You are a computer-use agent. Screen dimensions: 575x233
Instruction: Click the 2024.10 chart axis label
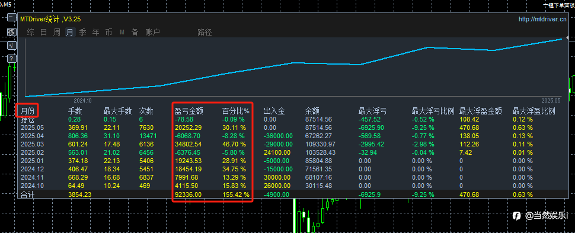click(x=82, y=101)
